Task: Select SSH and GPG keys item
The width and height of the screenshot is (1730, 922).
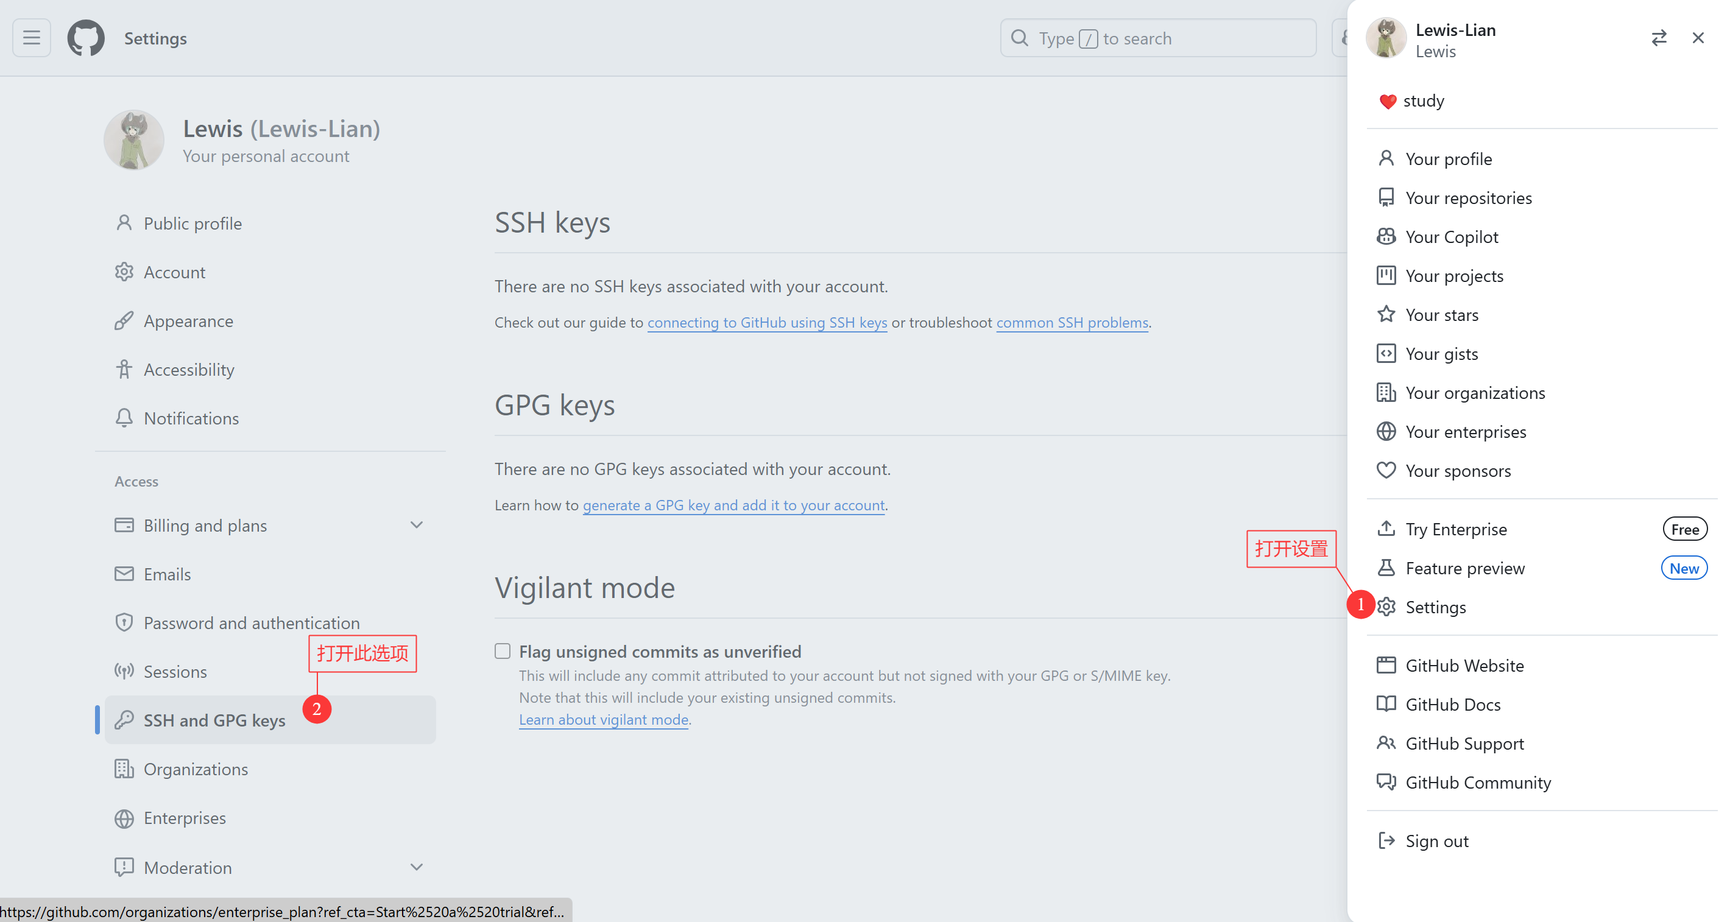Action: 270,720
